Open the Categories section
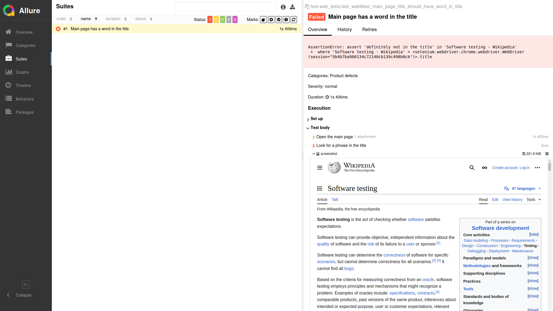 tap(25, 45)
